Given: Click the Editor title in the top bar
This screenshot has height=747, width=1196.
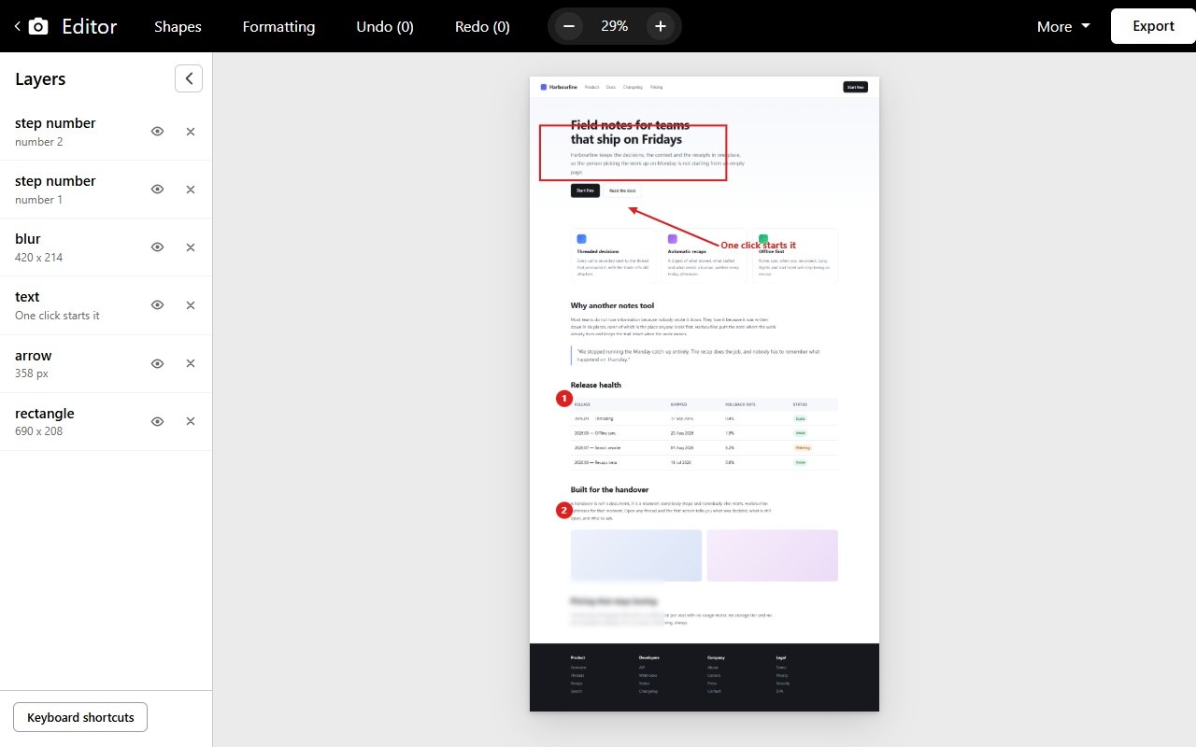Looking at the screenshot, I should pos(90,26).
